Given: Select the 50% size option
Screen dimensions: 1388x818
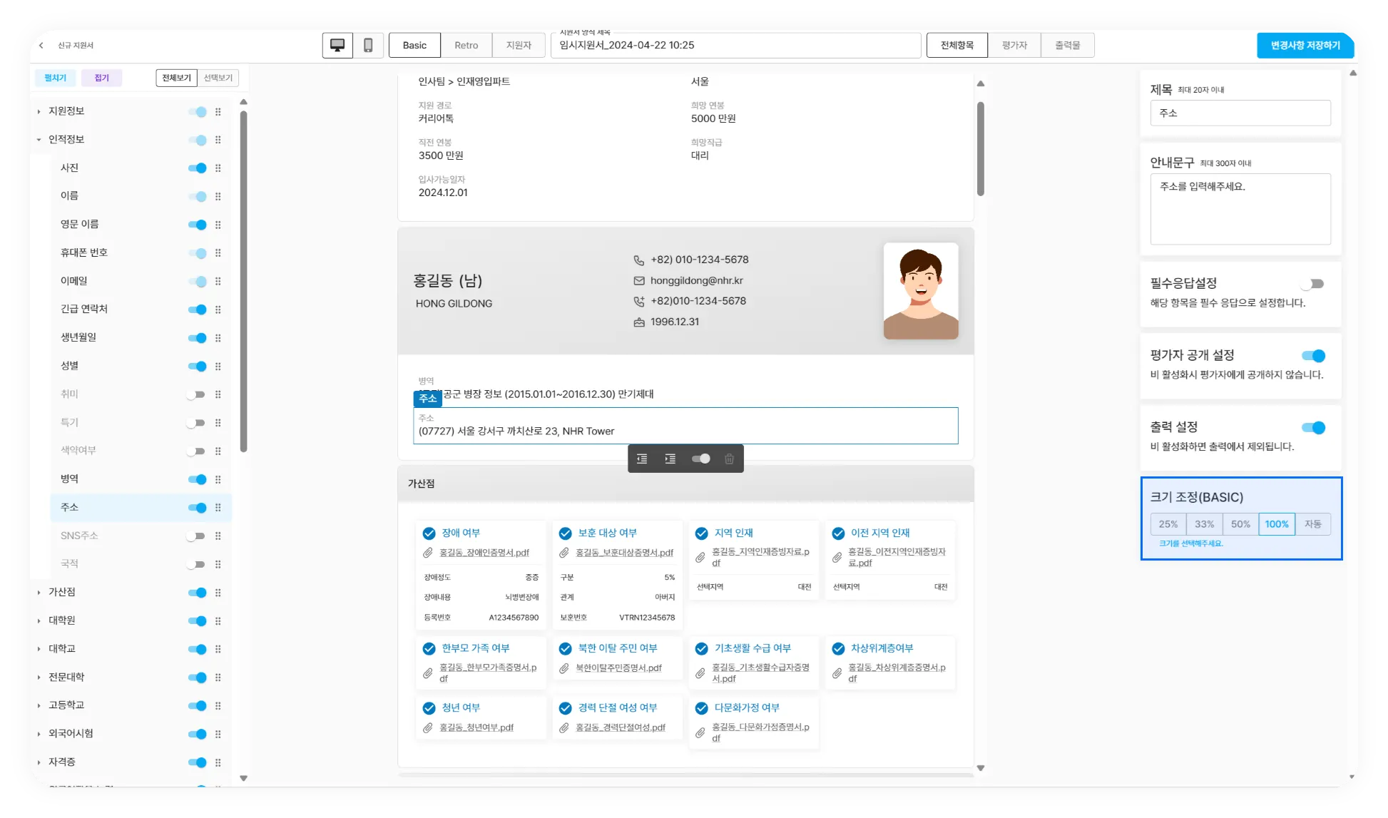Looking at the screenshot, I should 1240,524.
